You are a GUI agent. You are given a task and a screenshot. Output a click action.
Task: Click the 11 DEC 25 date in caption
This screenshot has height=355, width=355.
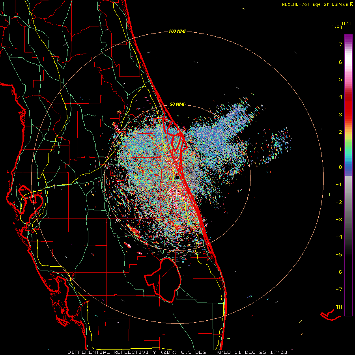pos(251,352)
